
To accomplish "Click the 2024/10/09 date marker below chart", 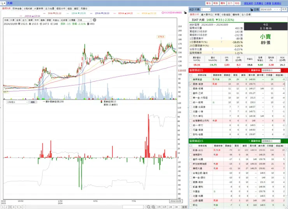I will (x=176, y=201).
